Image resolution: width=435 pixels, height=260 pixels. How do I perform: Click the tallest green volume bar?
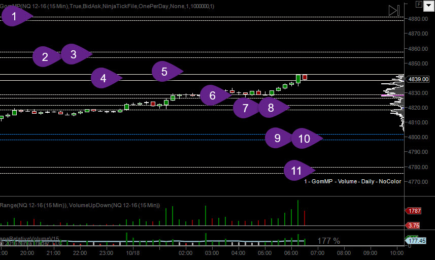click(x=298, y=213)
